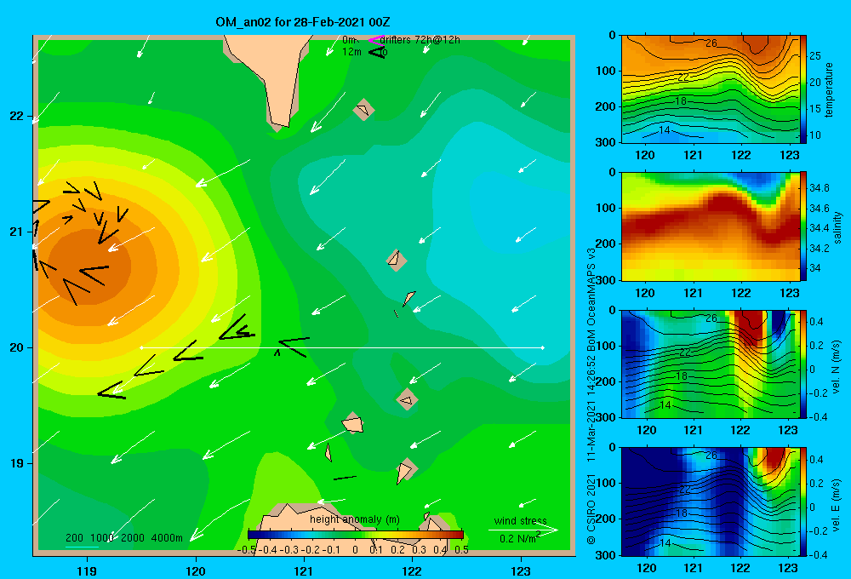Click the black 12m current arrow legend symbol

pos(377,52)
